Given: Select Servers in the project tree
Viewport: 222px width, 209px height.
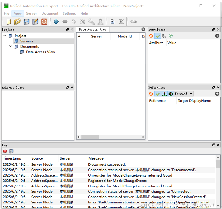Looking at the screenshot, I should [27, 41].
